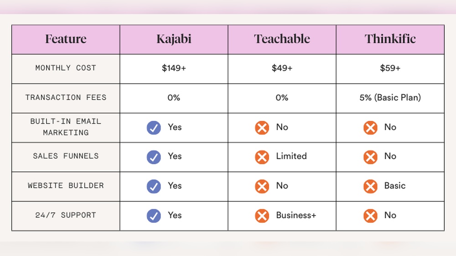Click Thinkific's sales funnels X icon
Viewport: 456px width, 256px height.
(370, 157)
